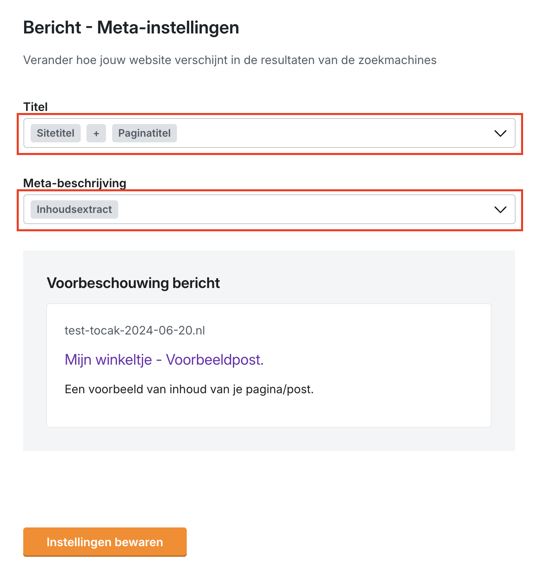Select the Paginatitel tag chip
The image size is (539, 567).
coord(144,133)
